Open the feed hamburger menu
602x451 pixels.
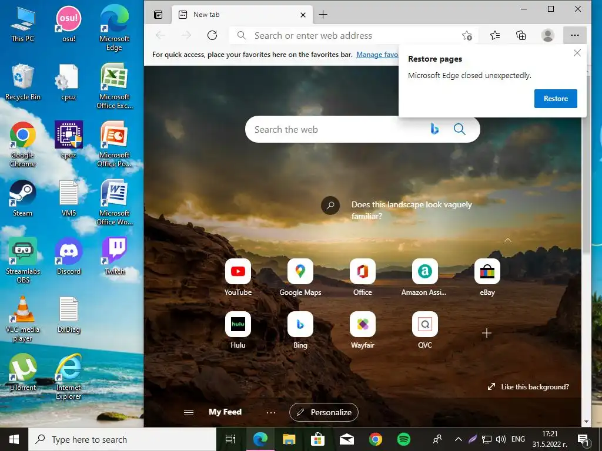[189, 412]
